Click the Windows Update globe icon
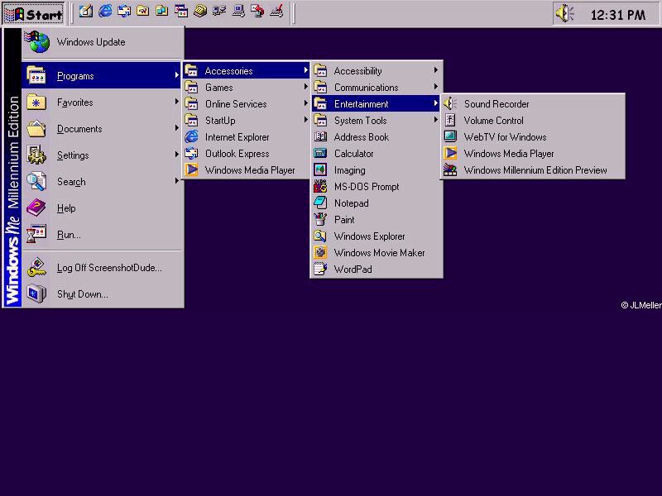 37,42
